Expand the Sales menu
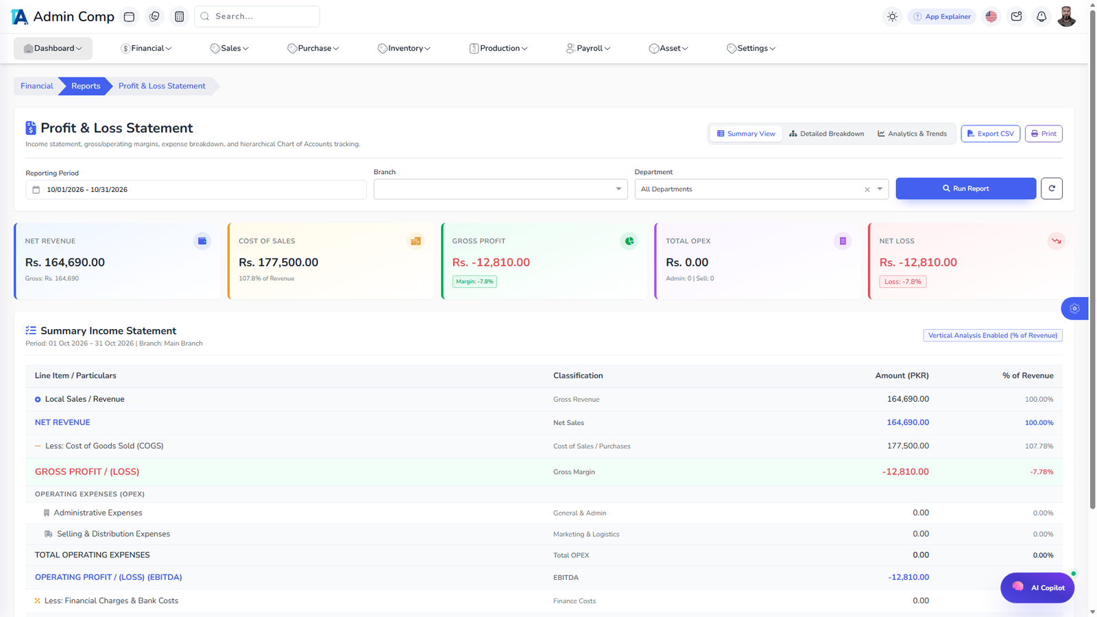 [230, 49]
